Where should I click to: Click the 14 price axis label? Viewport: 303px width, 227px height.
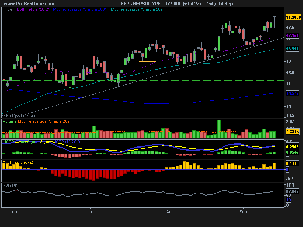point(289,106)
